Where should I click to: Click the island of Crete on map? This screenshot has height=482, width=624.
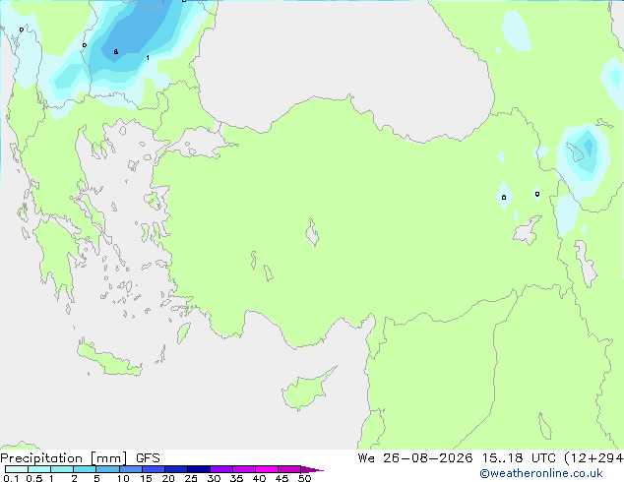pos(109,359)
